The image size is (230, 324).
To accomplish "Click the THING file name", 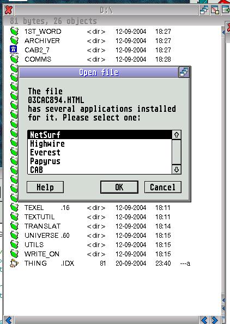I will 35,263.
